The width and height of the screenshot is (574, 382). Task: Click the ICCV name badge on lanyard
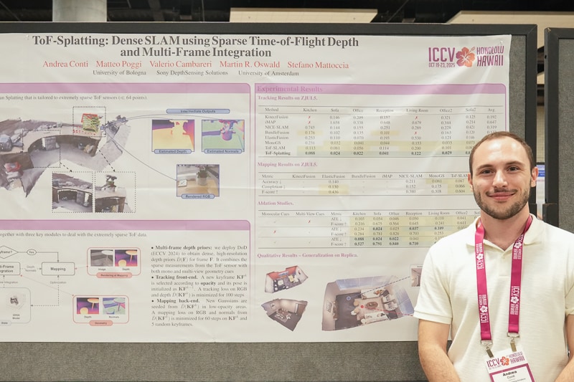509,366
